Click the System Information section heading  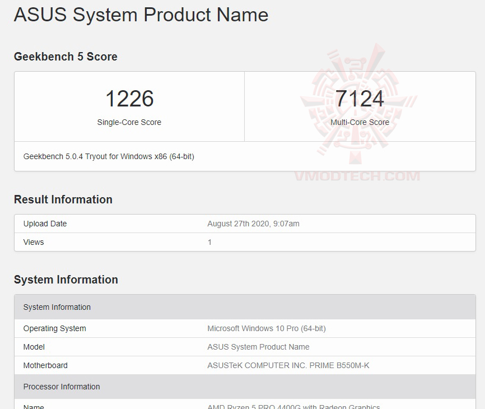pos(66,280)
